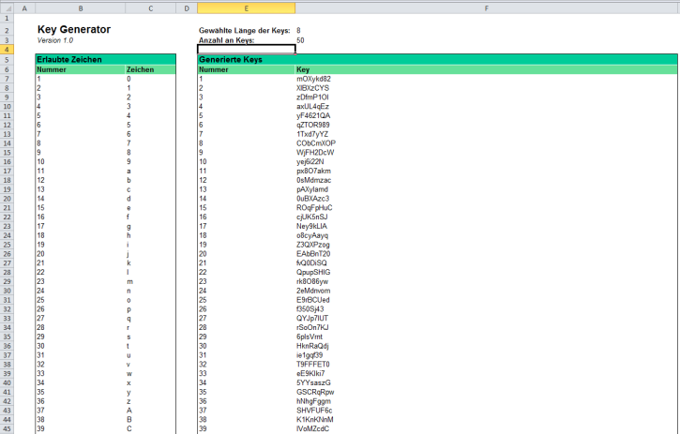The height and width of the screenshot is (434, 680).
Task: Click the 'Zeichen' column heading
Action: pos(140,69)
